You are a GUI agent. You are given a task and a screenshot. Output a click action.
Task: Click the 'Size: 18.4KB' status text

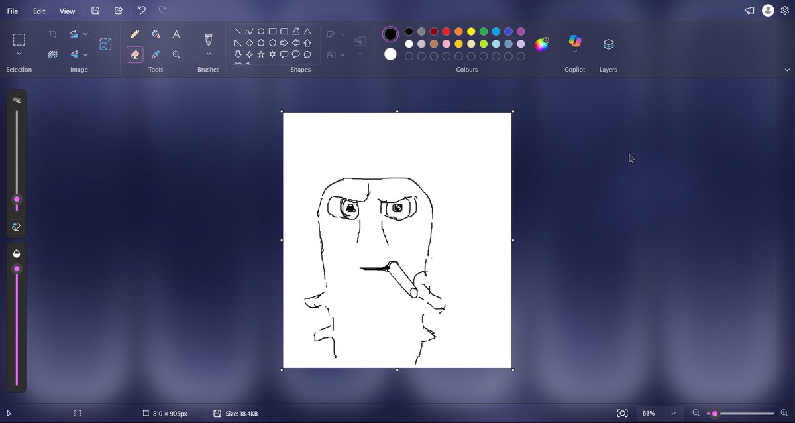point(241,414)
